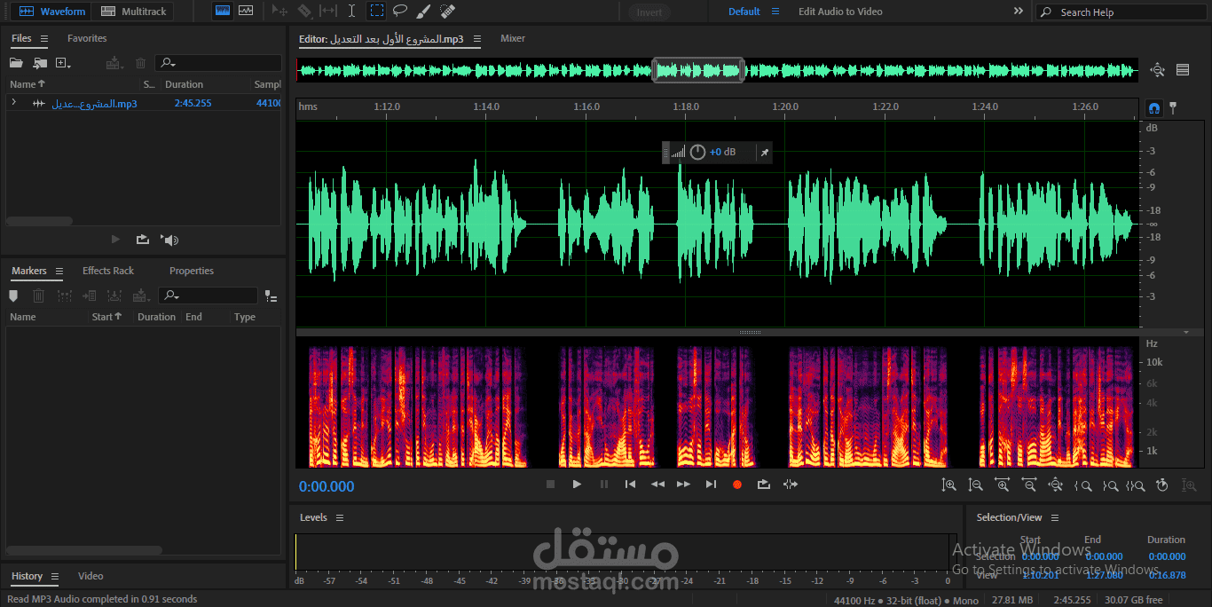Click the 1:18.0 mark on timeline ruler
The height and width of the screenshot is (607, 1212).
[686, 106]
